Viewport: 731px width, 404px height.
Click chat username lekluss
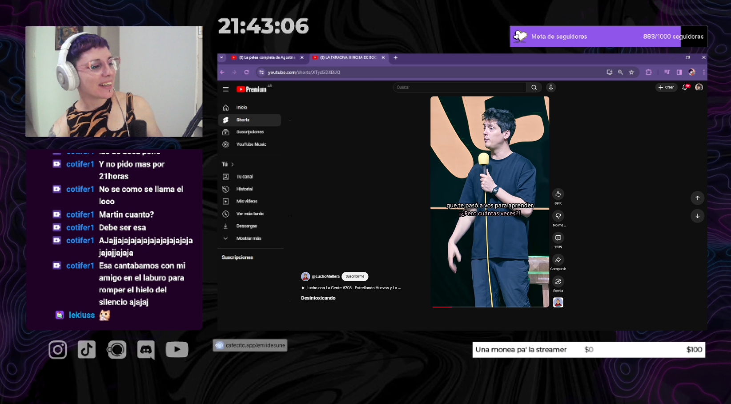coord(82,315)
